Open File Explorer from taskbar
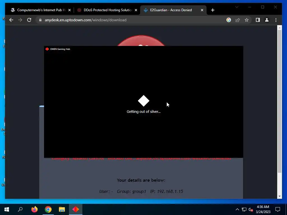The height and width of the screenshot is (215, 287). [x=62, y=209]
